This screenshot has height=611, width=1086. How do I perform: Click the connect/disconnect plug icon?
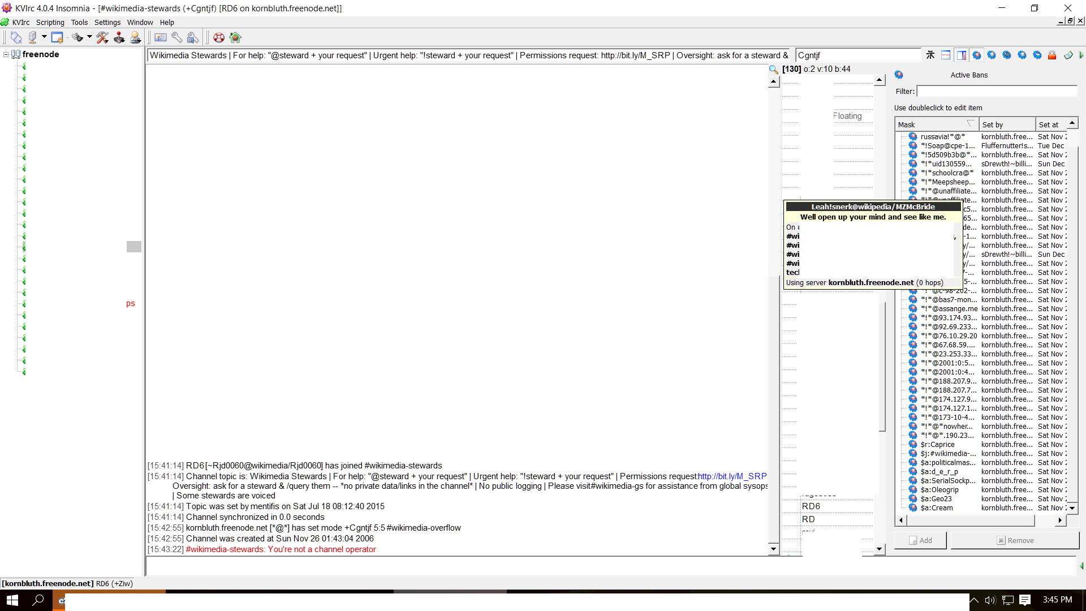pos(16,37)
